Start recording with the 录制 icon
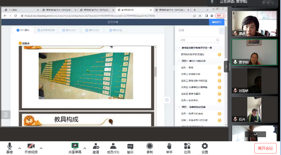 pyautogui.click(x=149, y=146)
